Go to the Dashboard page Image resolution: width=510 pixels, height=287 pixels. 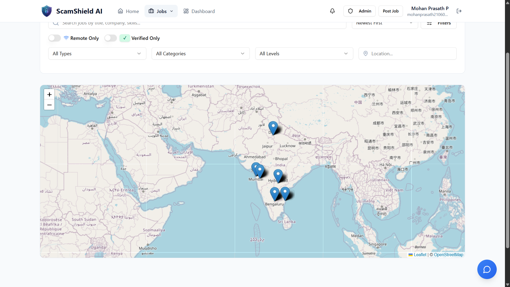199,11
